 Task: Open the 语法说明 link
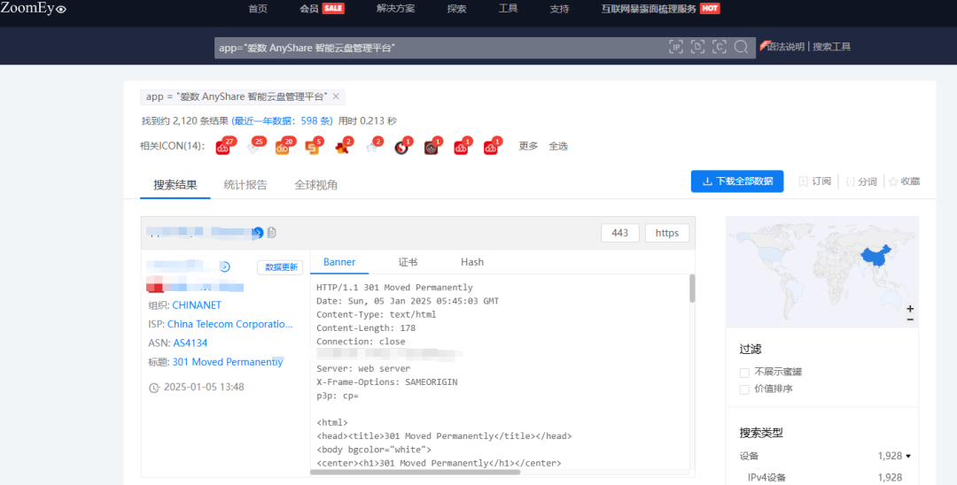coord(785,46)
